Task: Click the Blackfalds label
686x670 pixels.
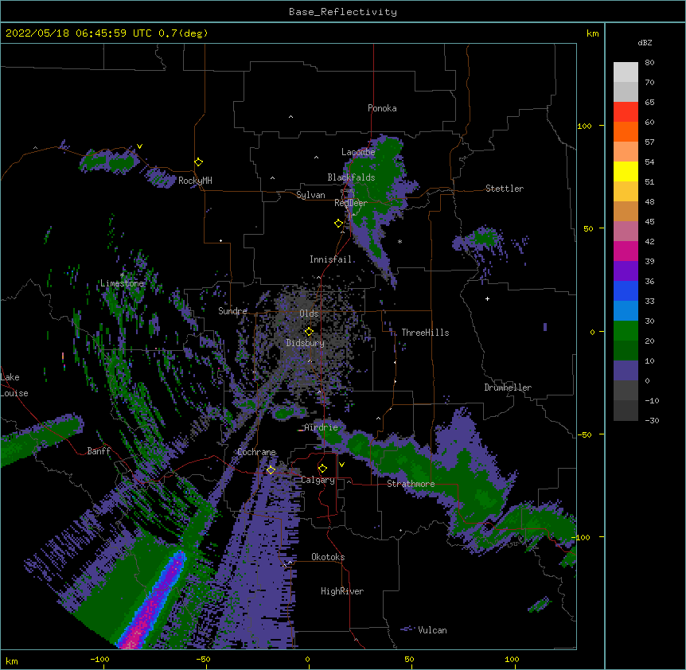Action: (351, 177)
